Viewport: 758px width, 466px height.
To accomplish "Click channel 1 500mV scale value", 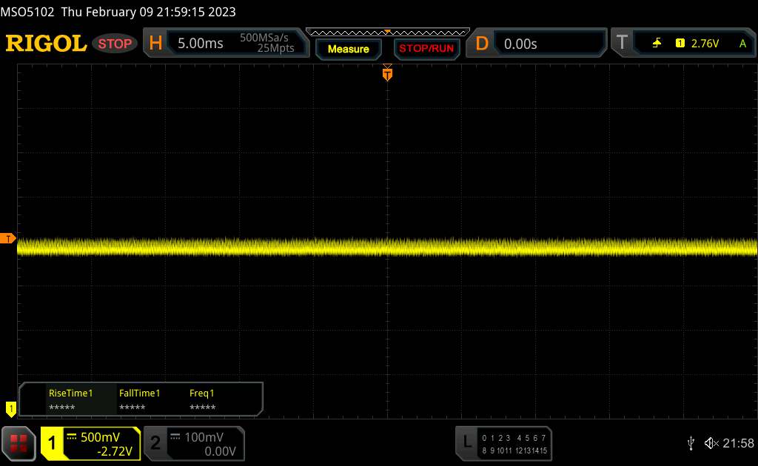I will pyautogui.click(x=100, y=437).
